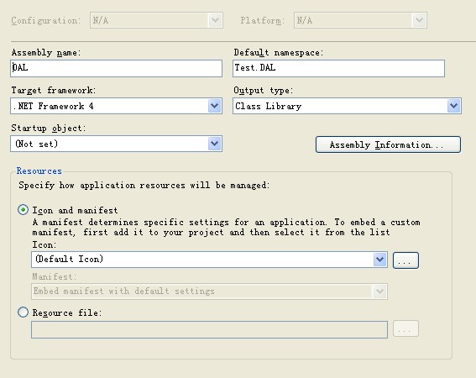Click the Default namespace label
Viewport: 476px width, 378px height.
279,53
